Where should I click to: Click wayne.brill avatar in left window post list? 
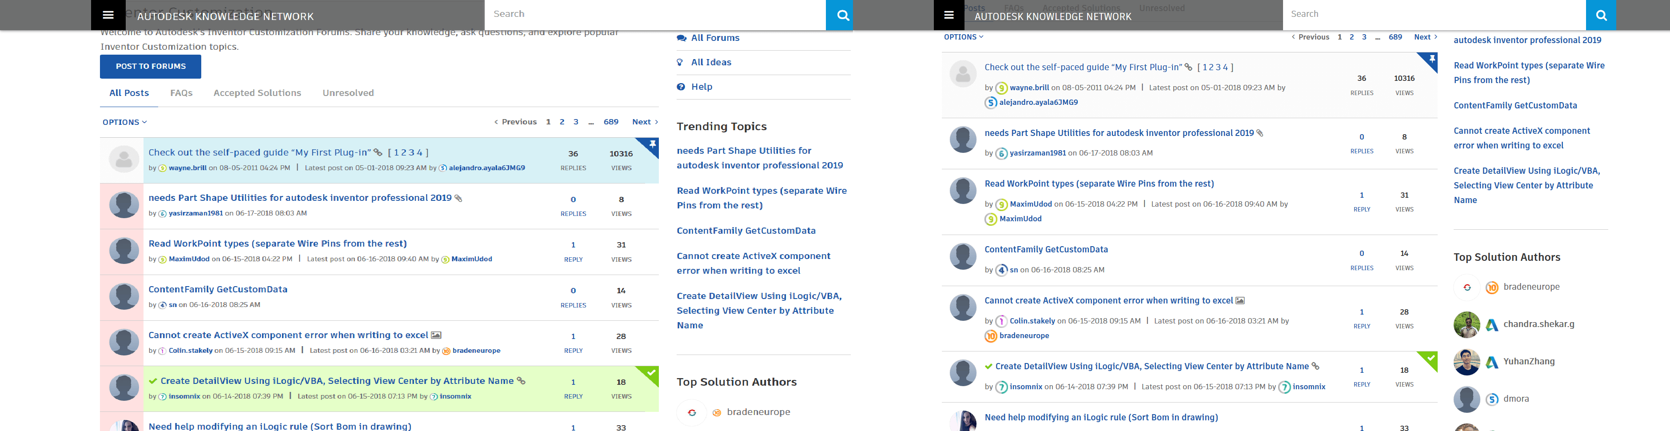tap(124, 159)
